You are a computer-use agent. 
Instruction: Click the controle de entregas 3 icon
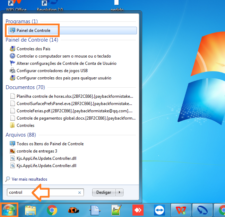[x=12, y=151]
